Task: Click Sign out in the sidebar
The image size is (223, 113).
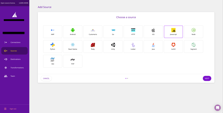Action: [x=13, y=109]
